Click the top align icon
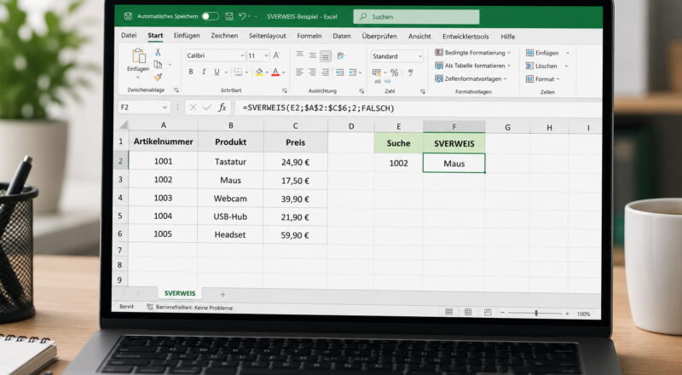Image resolution: width=682 pixels, height=375 pixels. pos(300,55)
